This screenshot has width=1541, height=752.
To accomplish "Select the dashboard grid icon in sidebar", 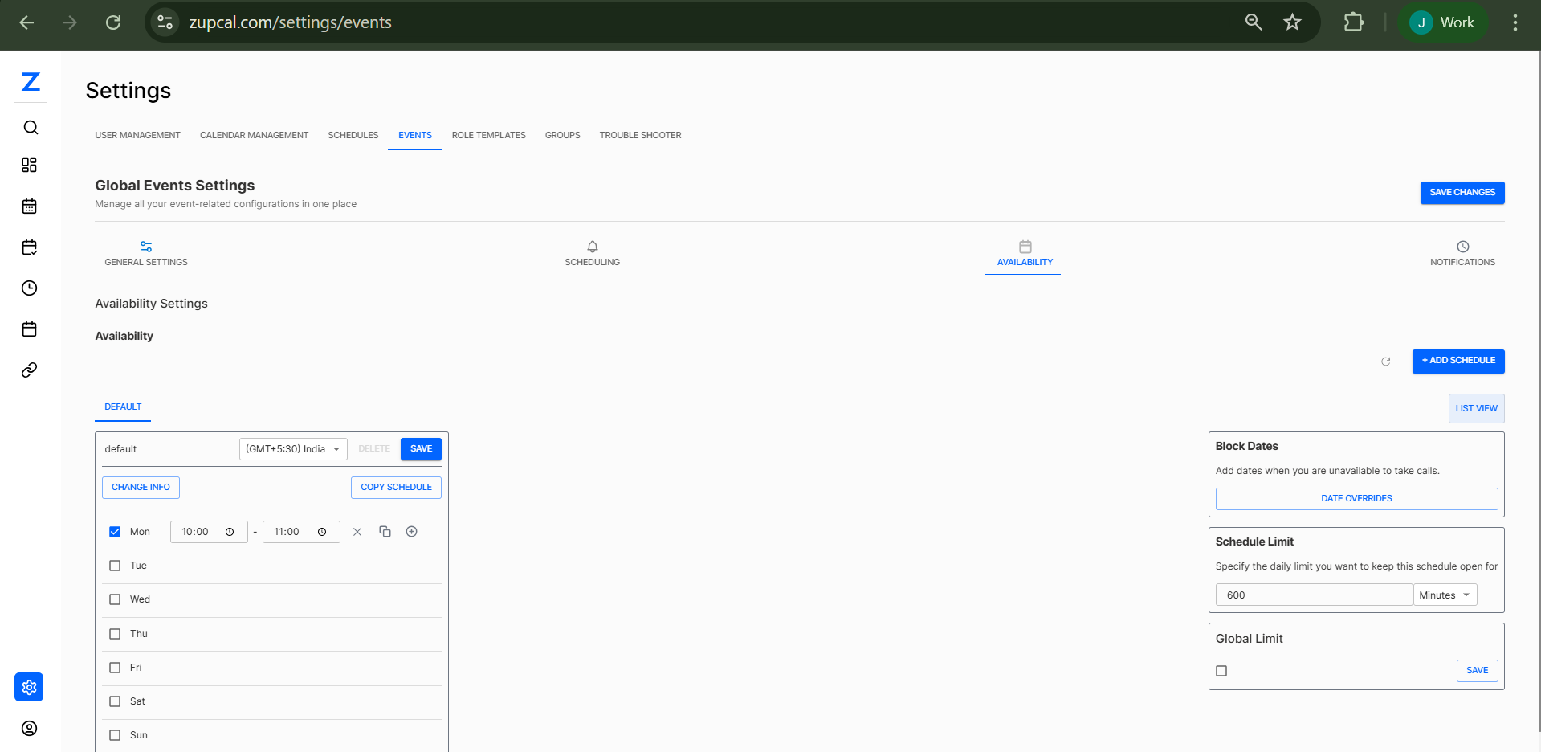I will 30,165.
